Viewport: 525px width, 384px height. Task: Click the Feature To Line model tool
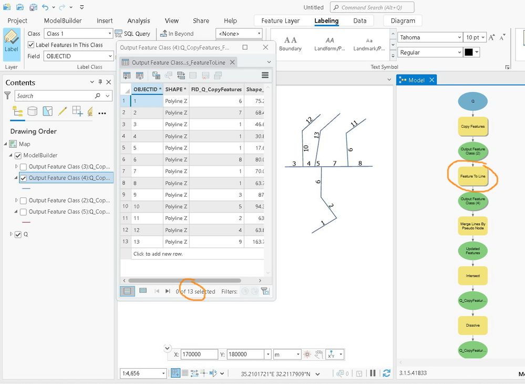pos(472,176)
